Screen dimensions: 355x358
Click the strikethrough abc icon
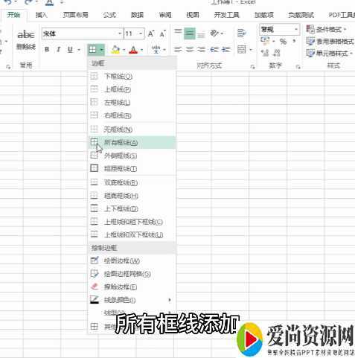[26, 35]
